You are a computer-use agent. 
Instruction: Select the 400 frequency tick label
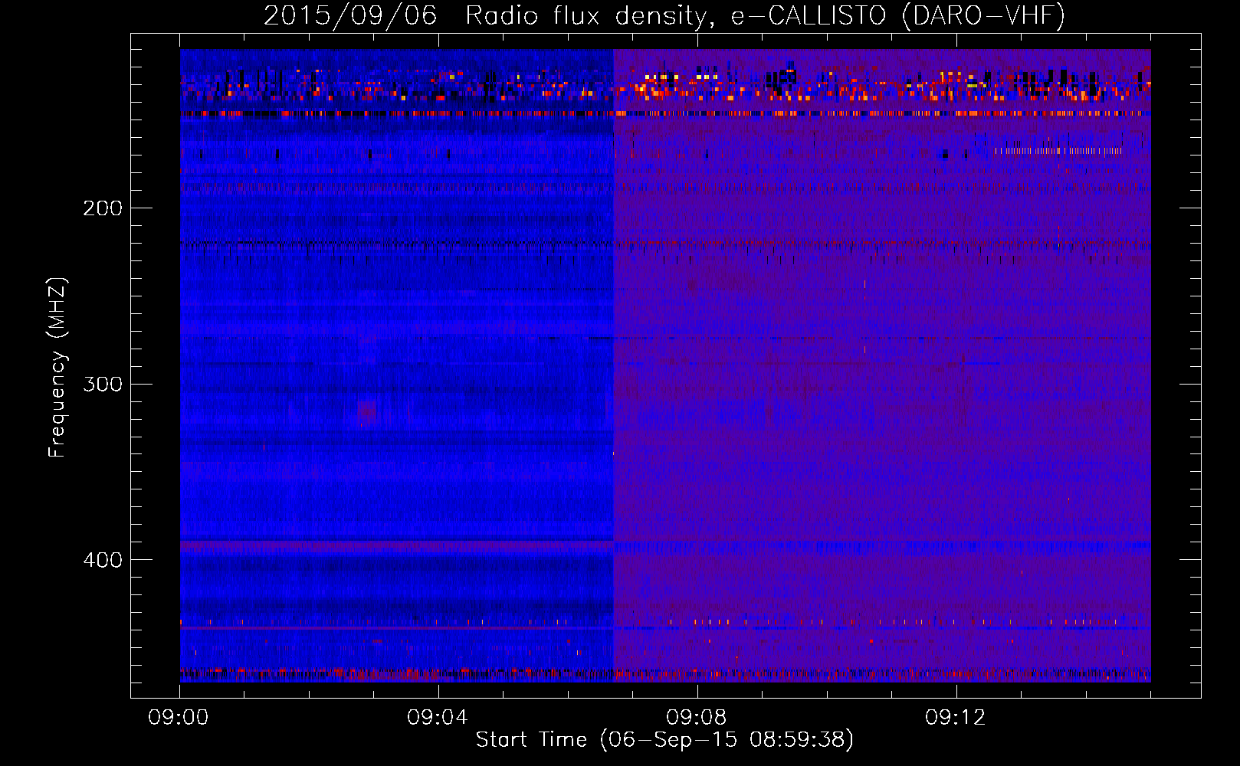[x=103, y=560]
